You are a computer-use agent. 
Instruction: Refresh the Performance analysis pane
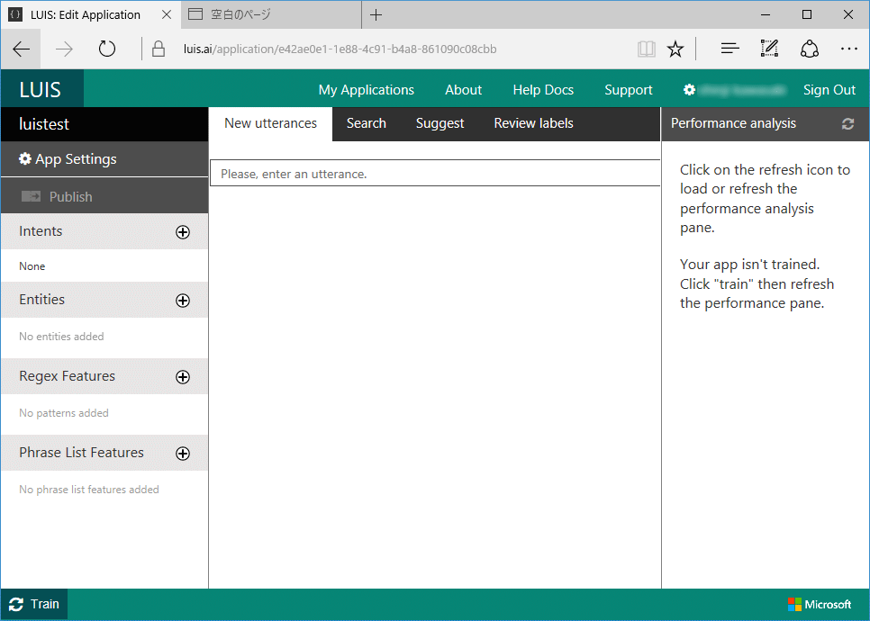pyautogui.click(x=847, y=124)
